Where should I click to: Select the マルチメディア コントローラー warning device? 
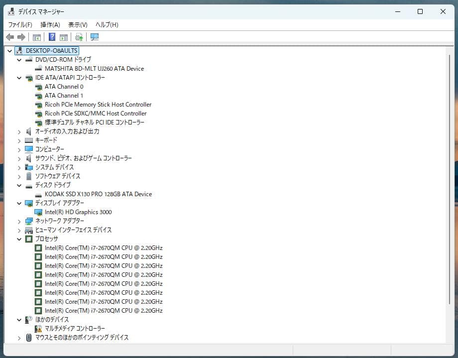75,329
